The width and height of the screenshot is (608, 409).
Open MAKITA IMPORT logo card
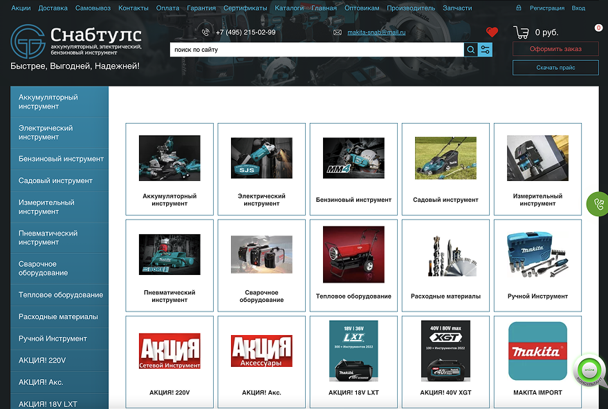(x=537, y=351)
